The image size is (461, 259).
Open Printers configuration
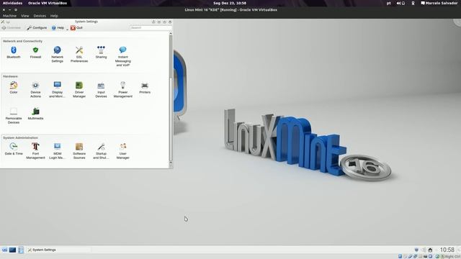[x=145, y=88]
